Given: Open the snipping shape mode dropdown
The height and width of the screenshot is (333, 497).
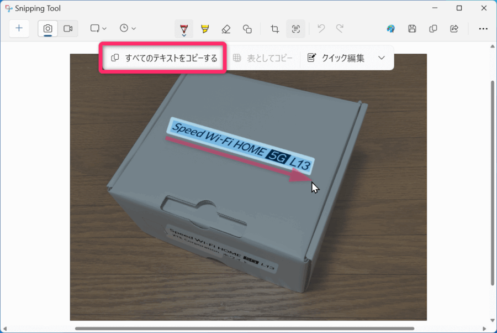Looking at the screenshot, I should (x=98, y=28).
